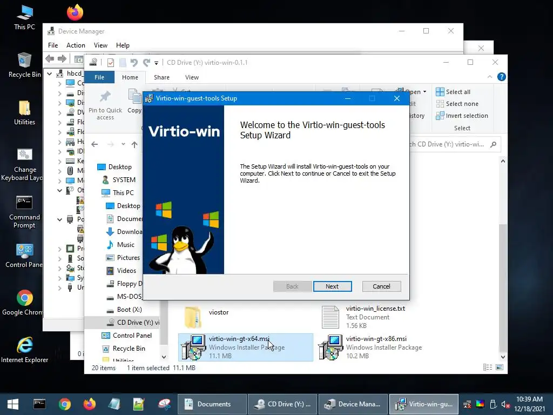Screen dimensions: 553x415
Task: Cancel the Virtio-win-guest-tools setup
Action: pyautogui.click(x=381, y=286)
